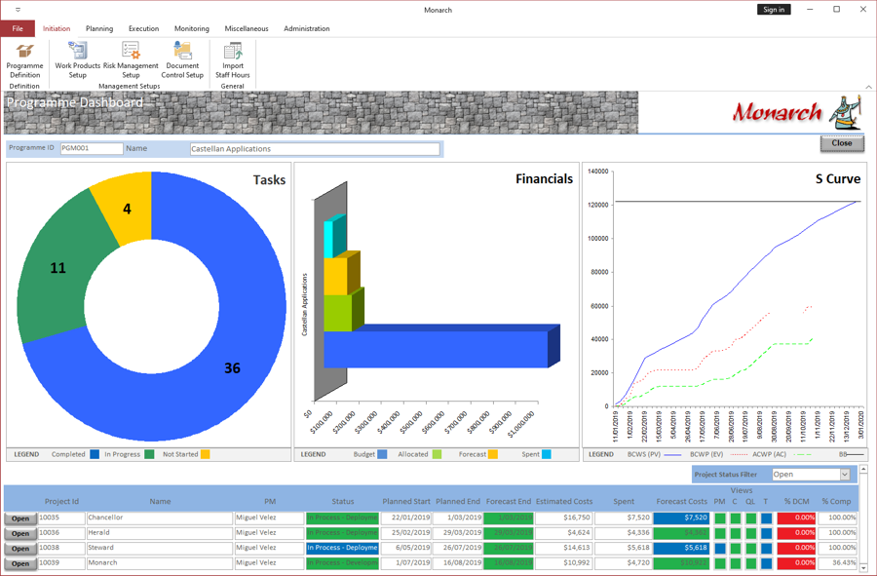877x576 pixels.
Task: Click the PM view indicator for Steward
Action: [x=720, y=549]
